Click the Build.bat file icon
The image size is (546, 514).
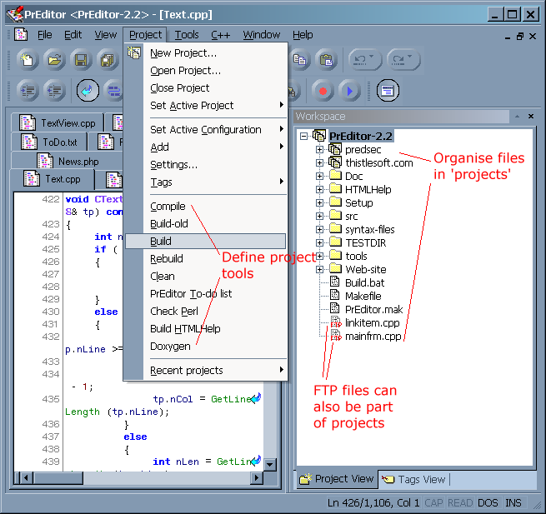(x=334, y=282)
